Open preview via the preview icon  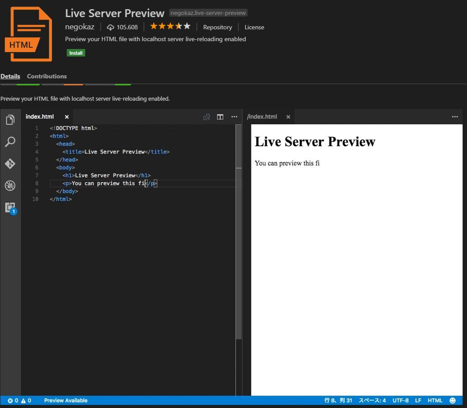(206, 117)
